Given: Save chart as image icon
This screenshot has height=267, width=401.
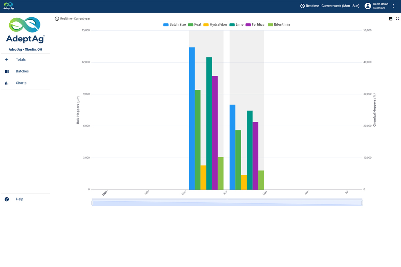Looking at the screenshot, I should pyautogui.click(x=391, y=19).
